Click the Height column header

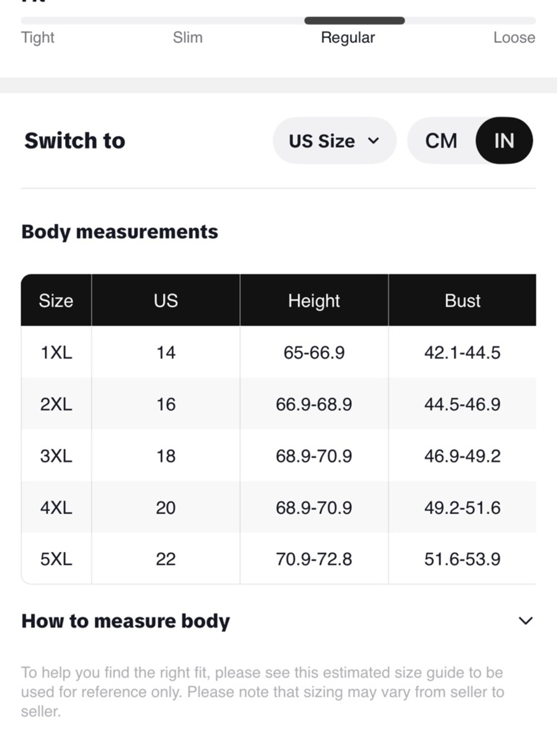pyautogui.click(x=314, y=301)
